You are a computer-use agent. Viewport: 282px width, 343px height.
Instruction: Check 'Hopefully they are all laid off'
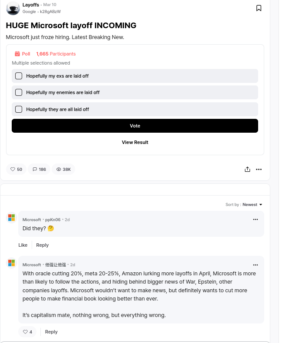pos(19,109)
